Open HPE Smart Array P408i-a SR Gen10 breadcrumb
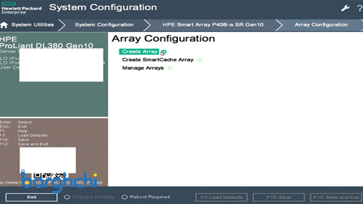The image size is (363, 204). [213, 25]
